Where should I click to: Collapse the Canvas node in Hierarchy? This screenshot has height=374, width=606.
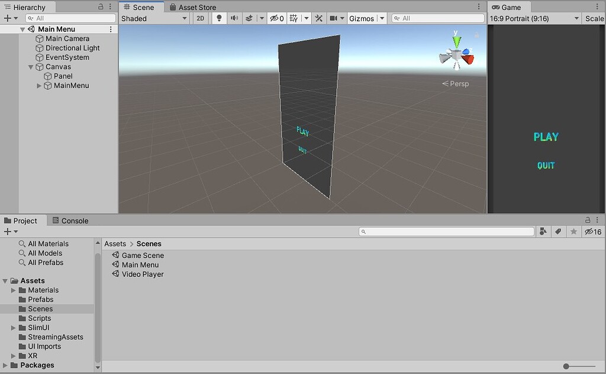point(30,67)
